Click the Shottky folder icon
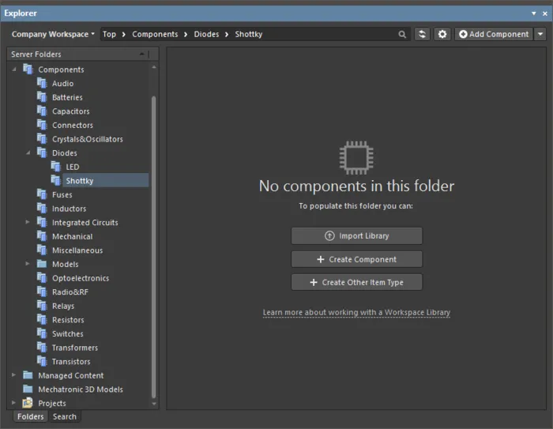The width and height of the screenshot is (553, 429). tap(56, 181)
